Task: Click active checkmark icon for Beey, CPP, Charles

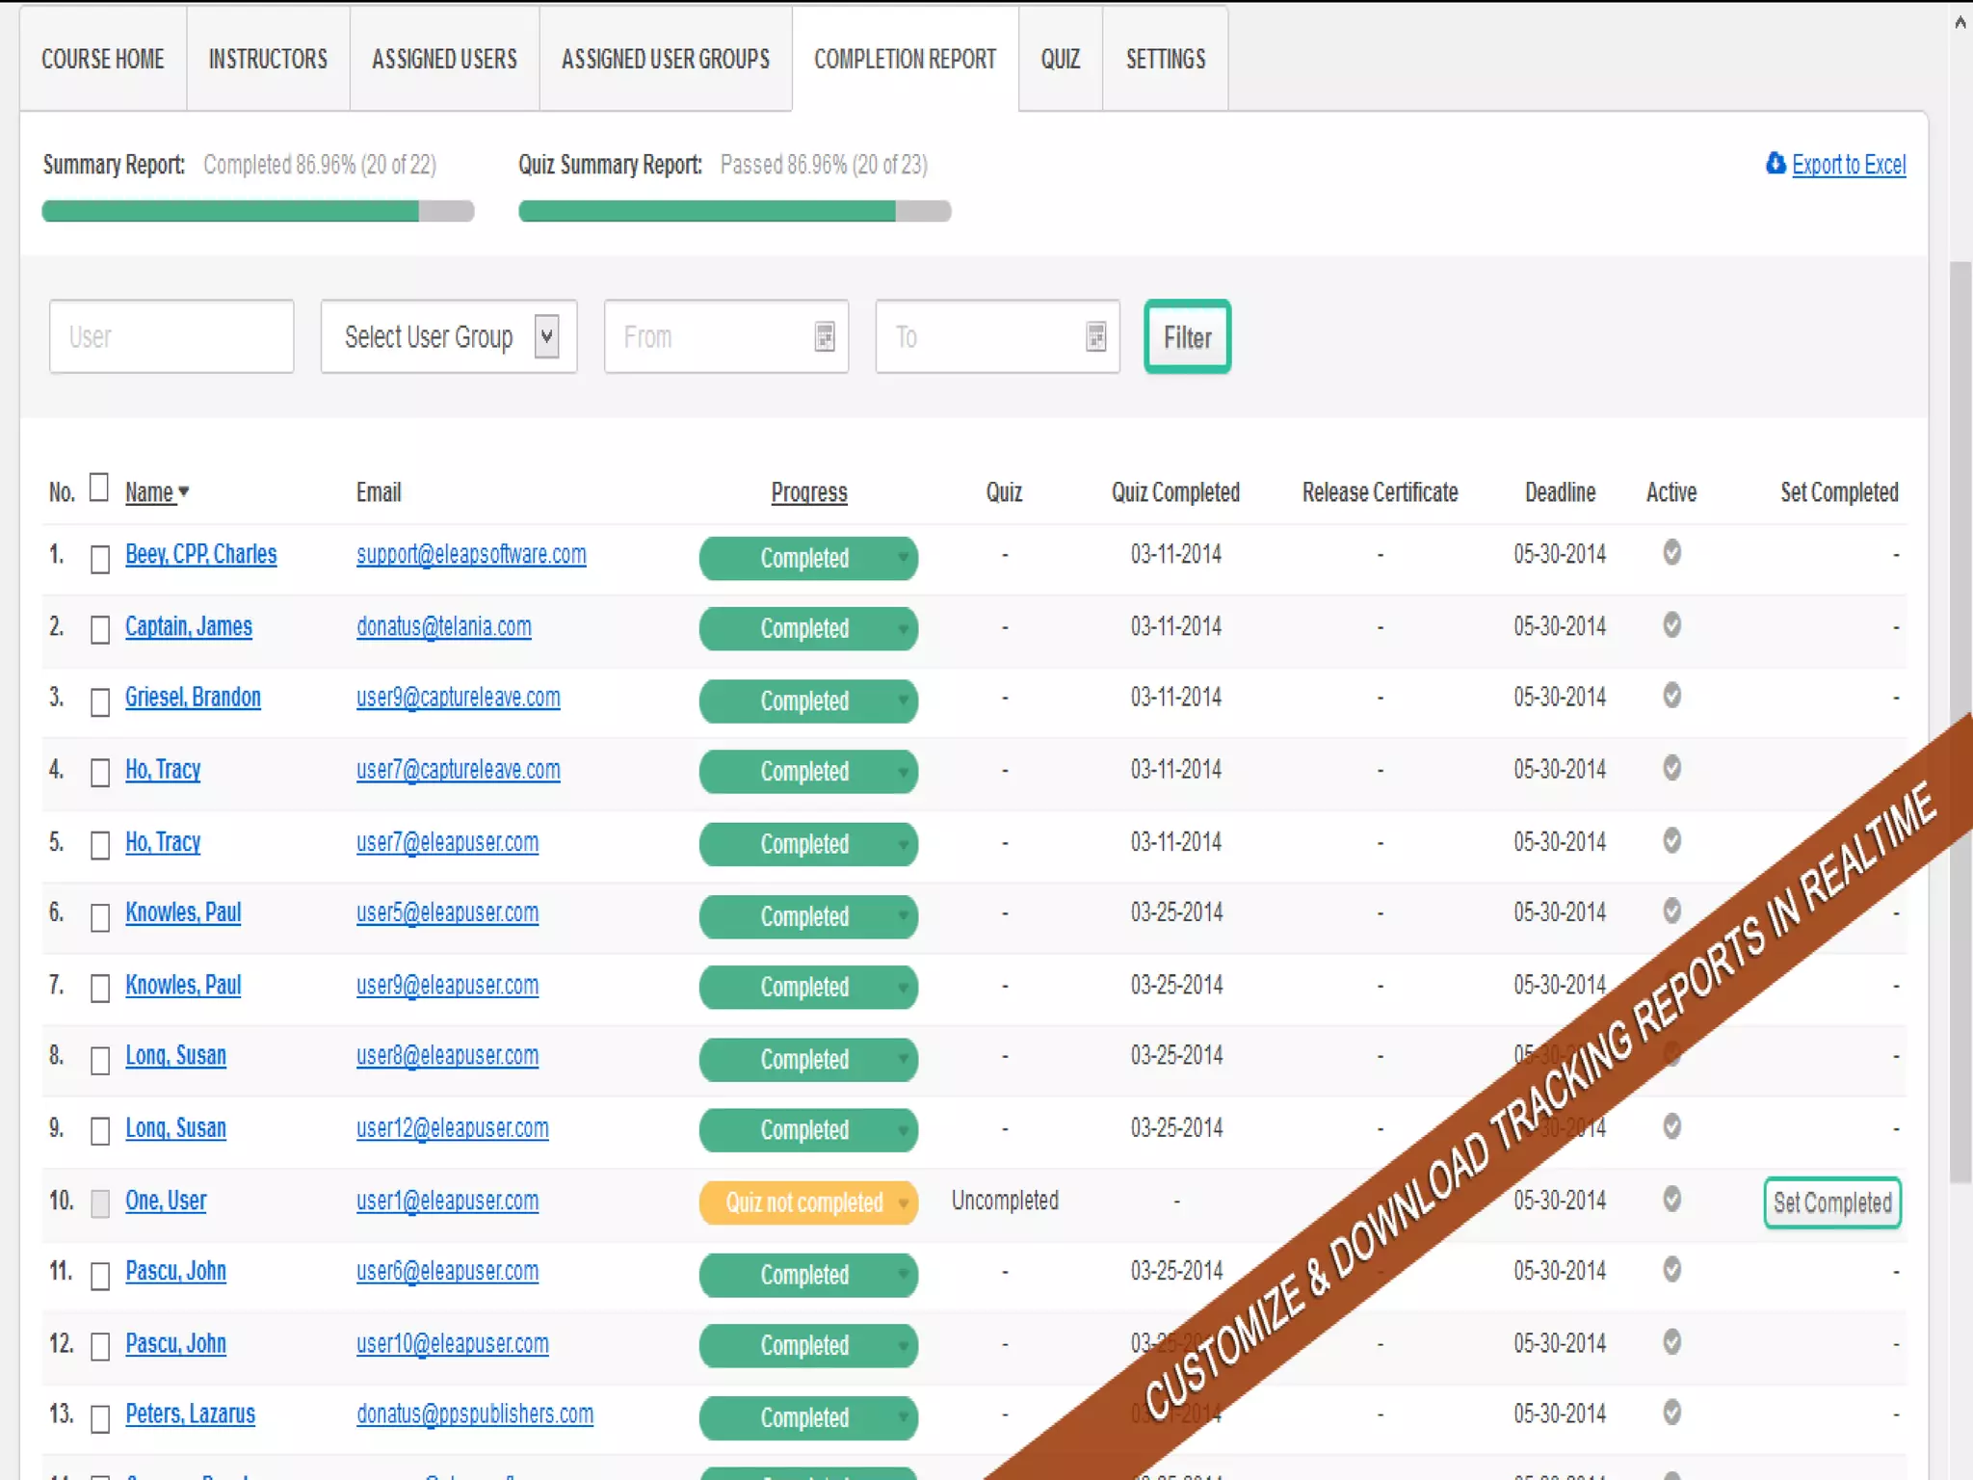Action: click(x=1672, y=552)
